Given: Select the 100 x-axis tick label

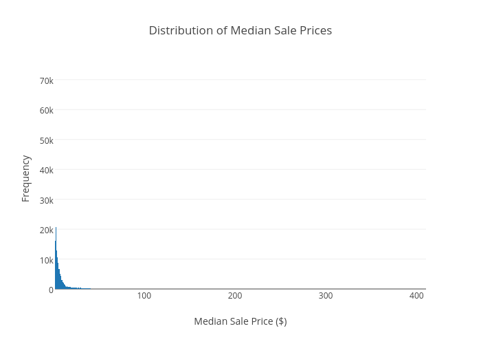Looking at the screenshot, I should click(144, 296).
